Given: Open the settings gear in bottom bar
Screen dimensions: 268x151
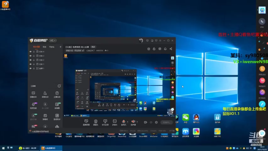Looking at the screenshot, I should click(x=156, y=122).
